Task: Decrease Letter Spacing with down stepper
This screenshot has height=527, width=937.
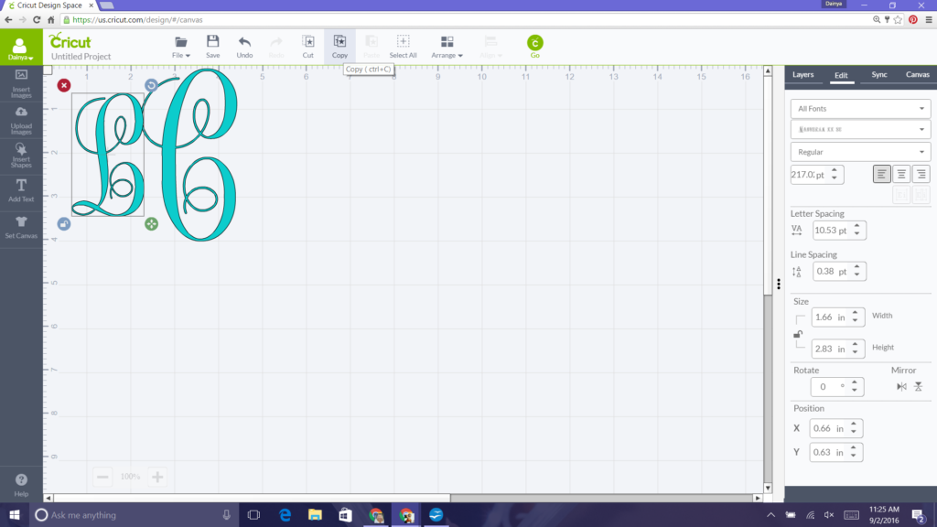Action: pos(856,233)
